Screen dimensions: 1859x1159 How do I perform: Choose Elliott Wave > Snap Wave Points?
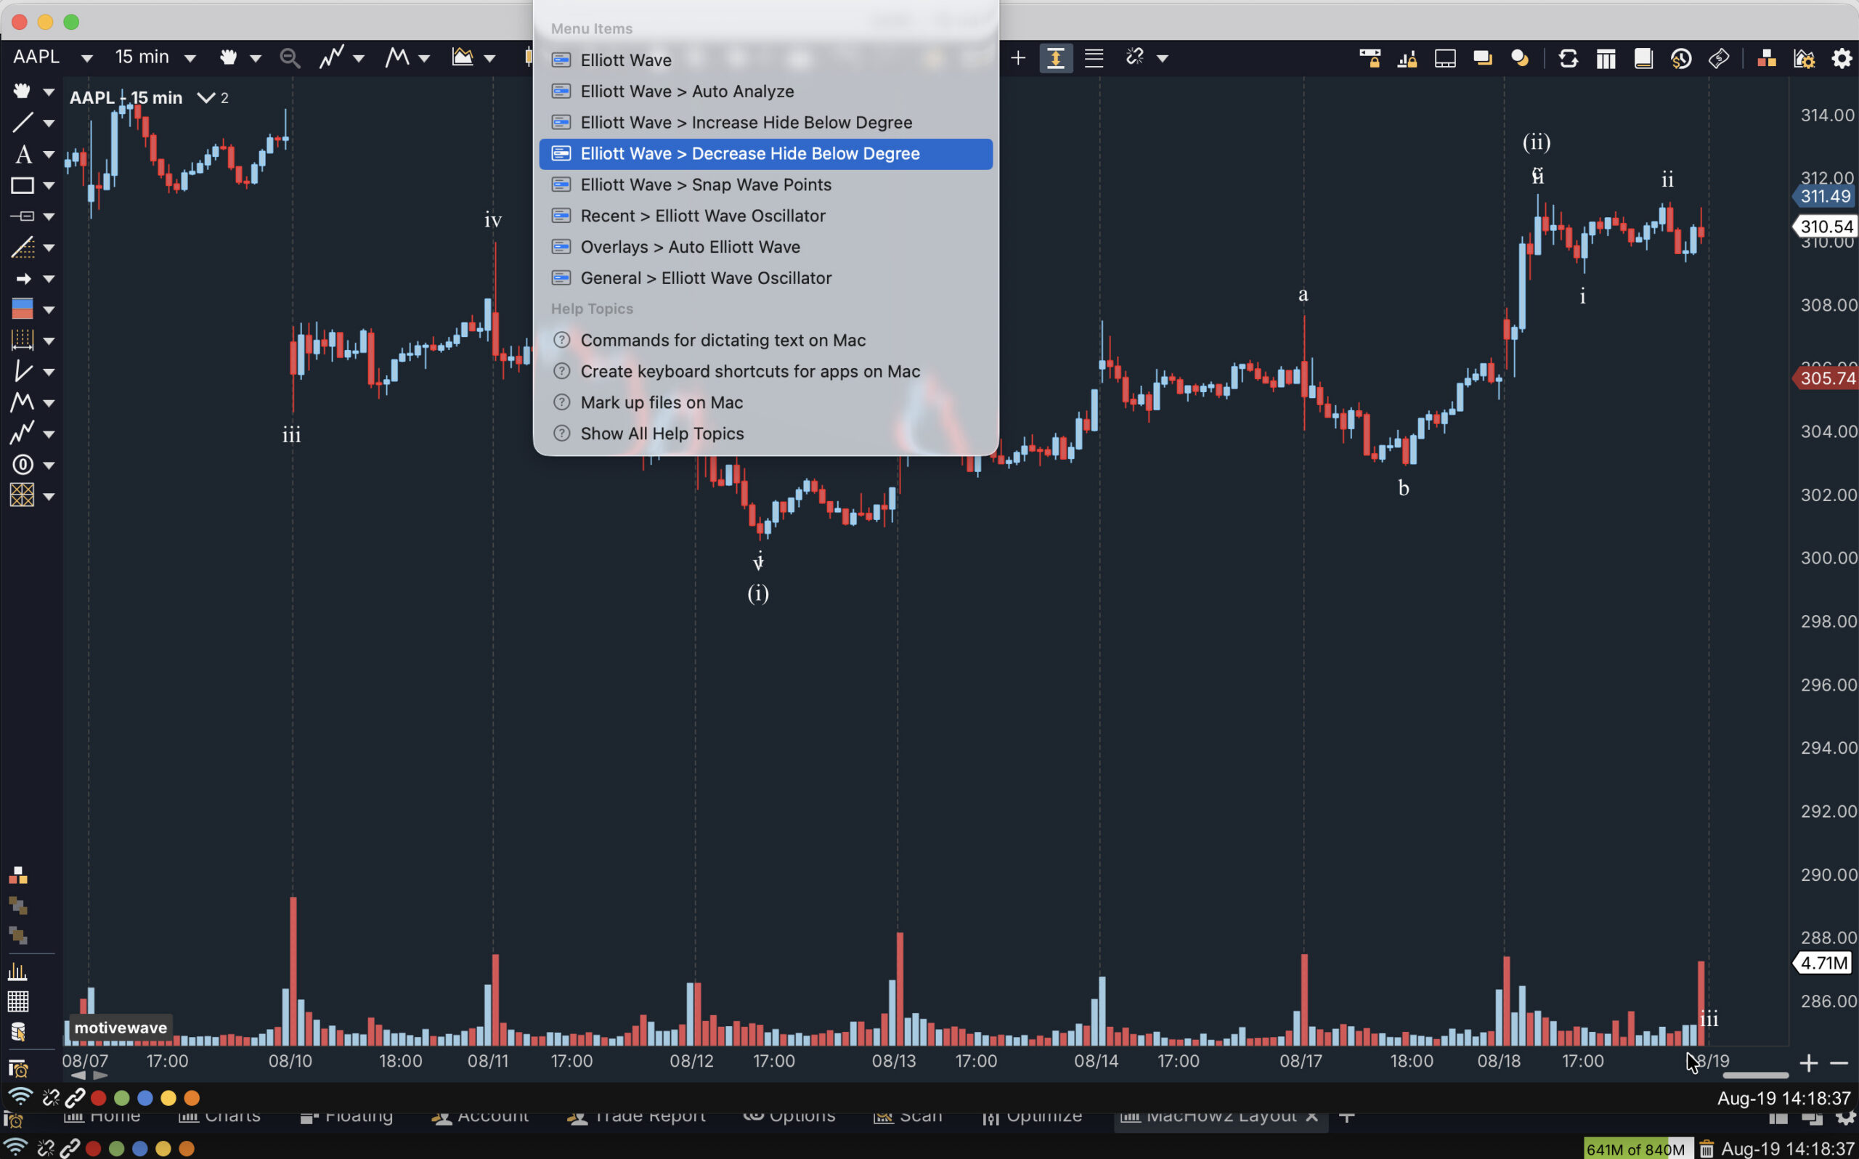tap(765, 184)
